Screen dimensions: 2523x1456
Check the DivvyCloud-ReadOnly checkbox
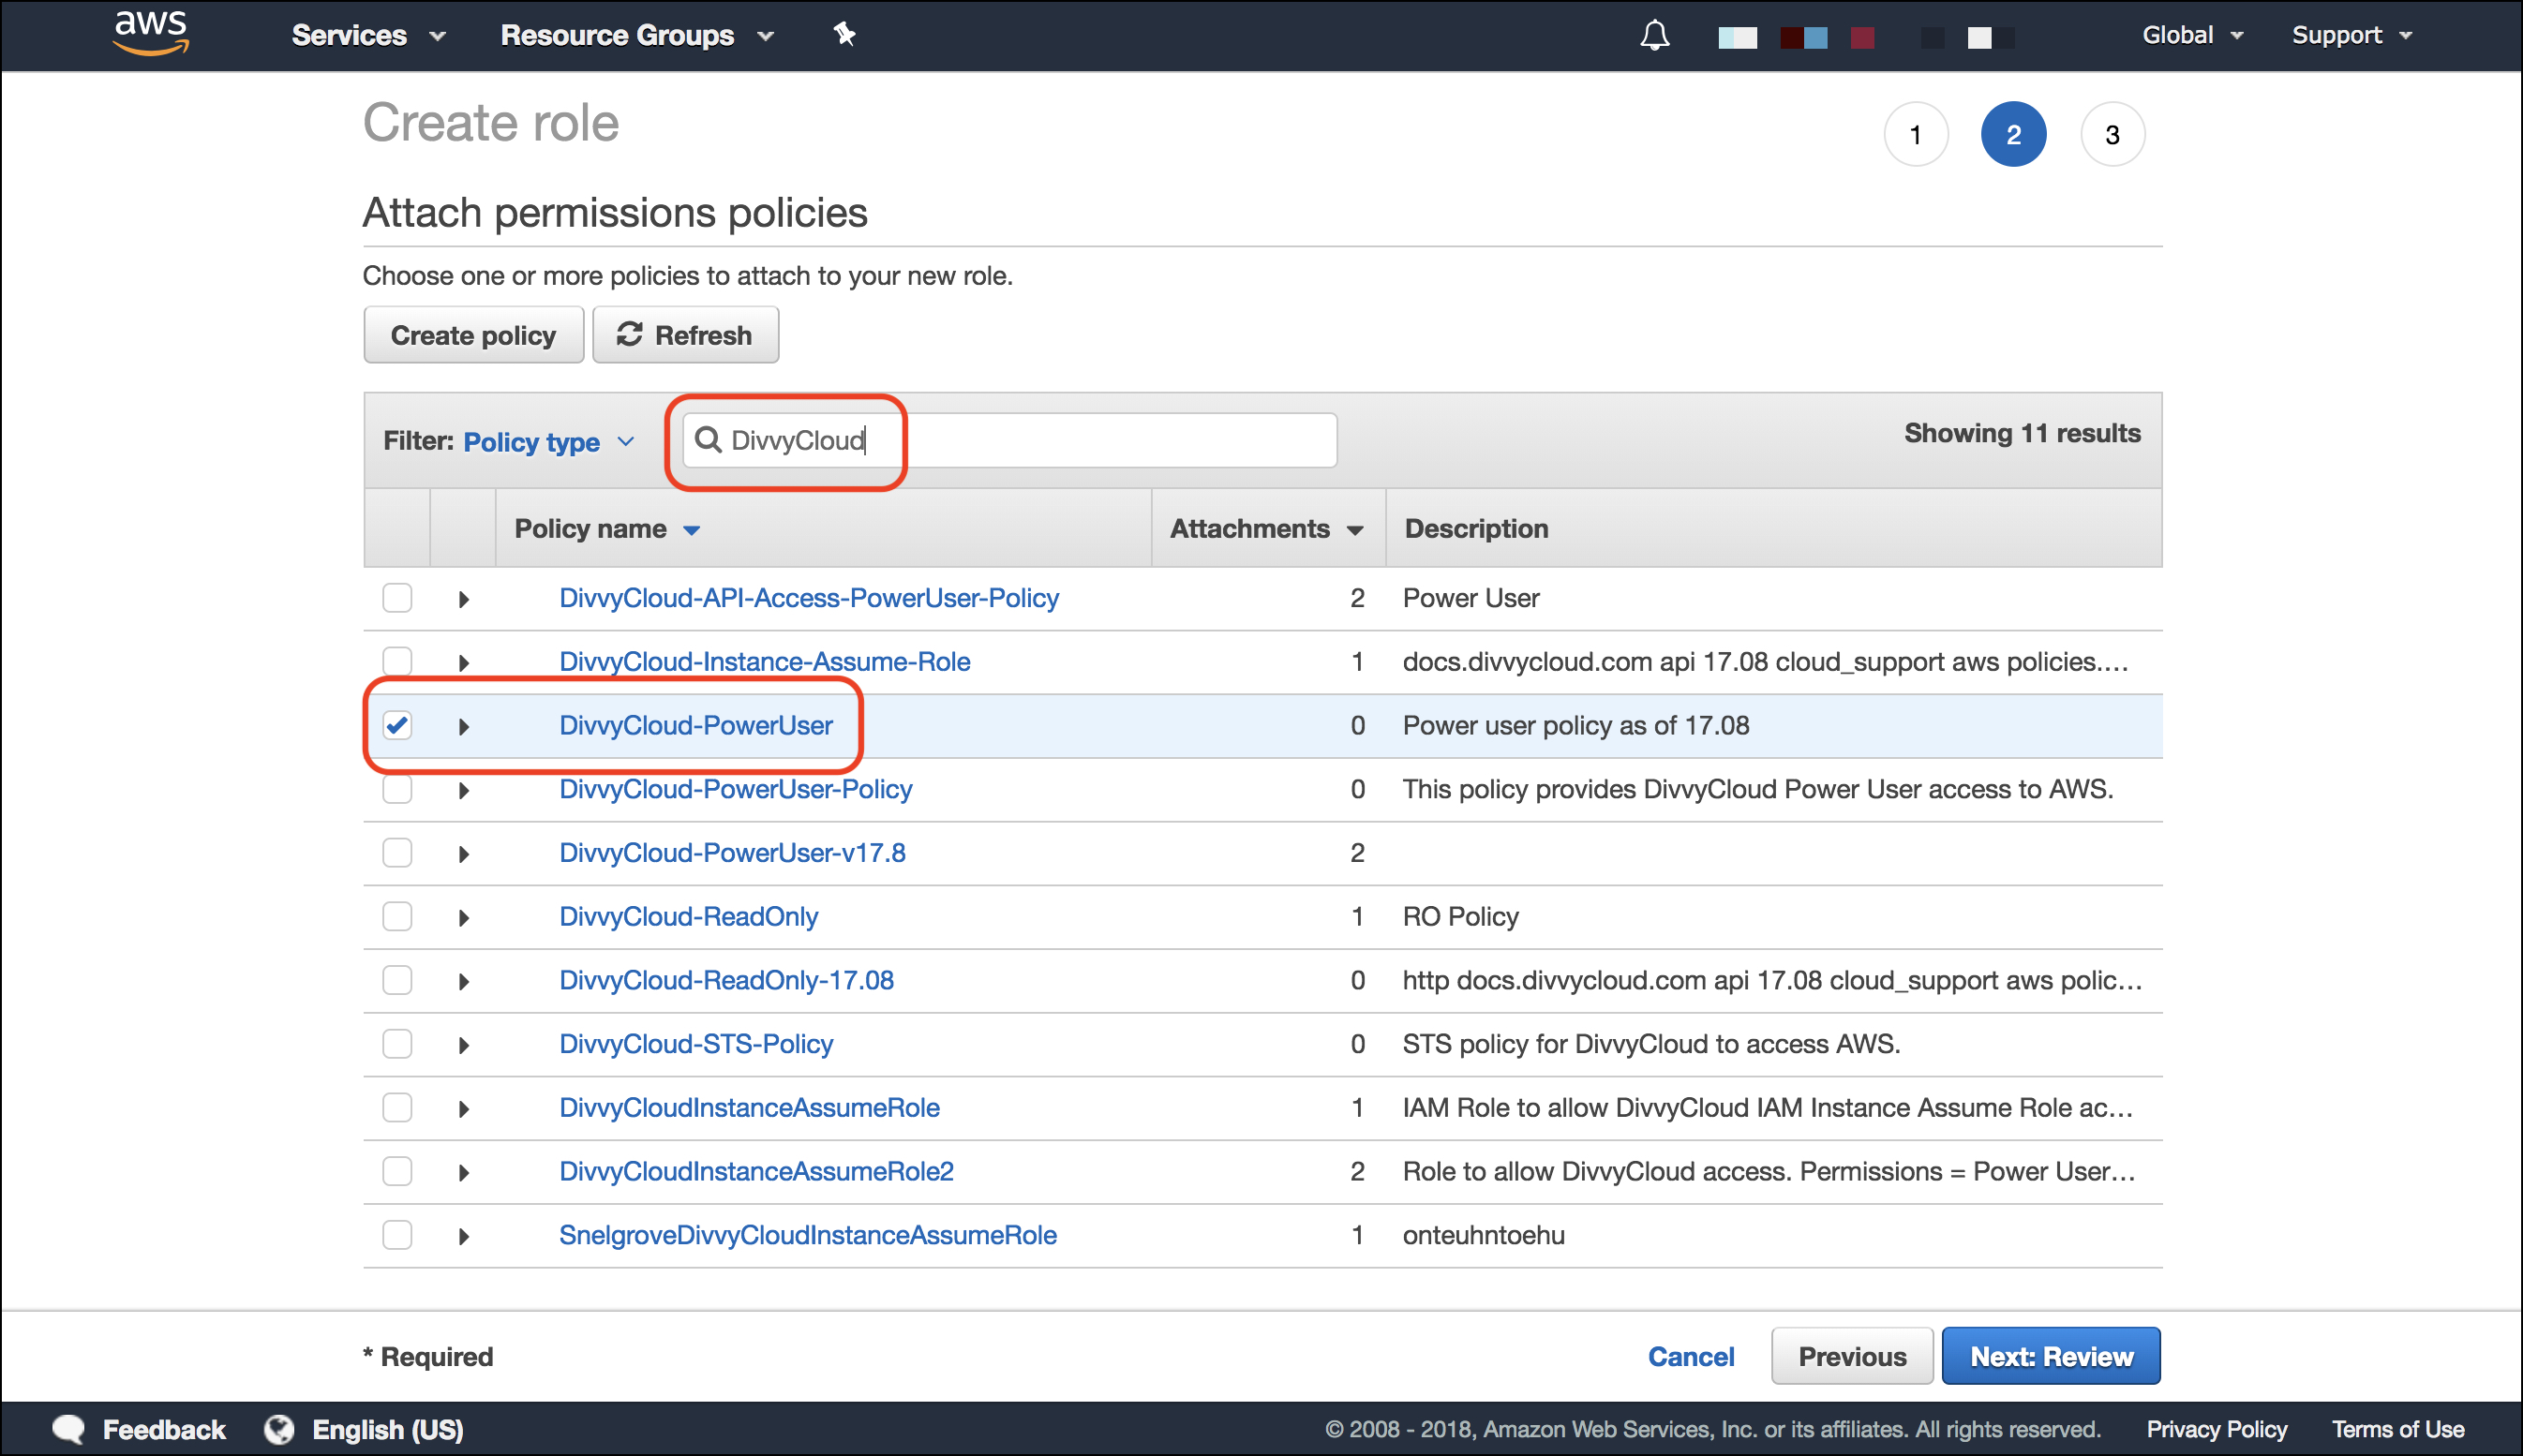click(x=397, y=916)
